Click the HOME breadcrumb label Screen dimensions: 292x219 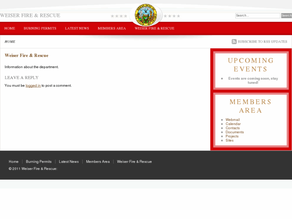pos(10,41)
